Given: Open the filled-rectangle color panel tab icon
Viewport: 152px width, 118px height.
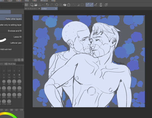Looking at the screenshot, I should [x=12, y=110].
